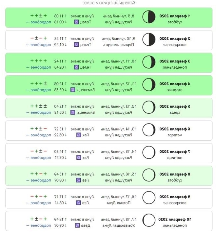Click the Cancer zodiac icon in the 6 февраля row
The width and height of the screenshot is (216, 232).
point(79,135)
